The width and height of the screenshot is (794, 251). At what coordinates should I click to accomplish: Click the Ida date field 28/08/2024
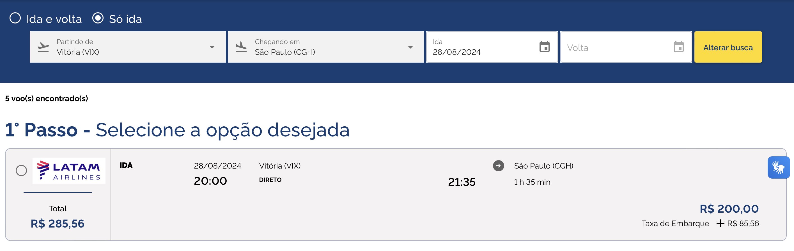pyautogui.click(x=492, y=47)
